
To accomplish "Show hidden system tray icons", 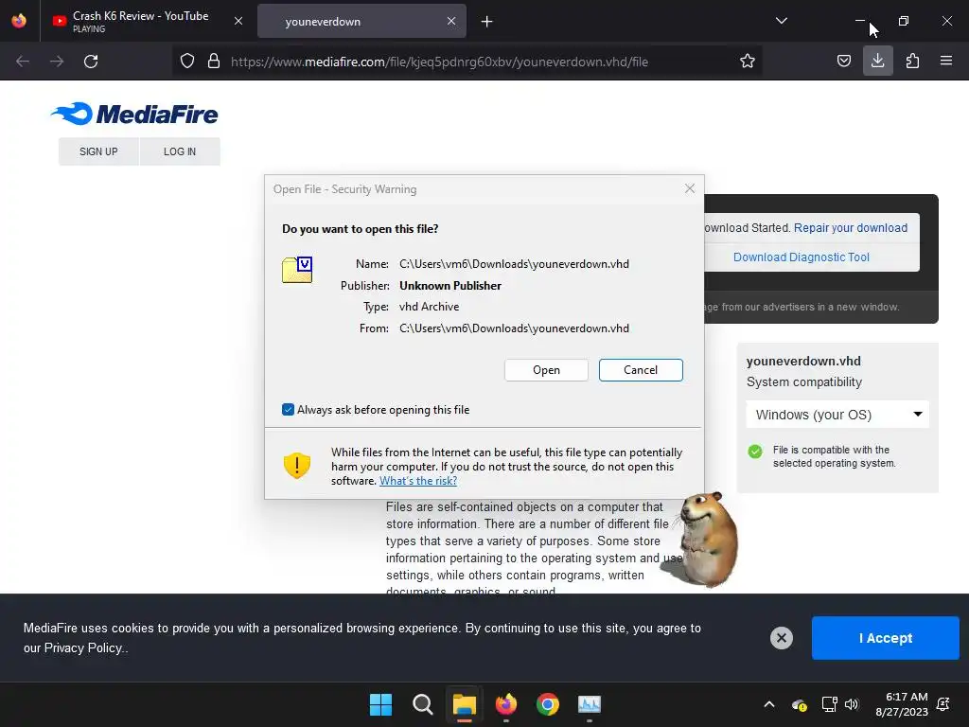I will (768, 704).
